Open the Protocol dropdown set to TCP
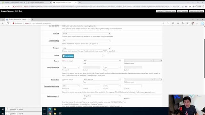205x115 pixels. (x=86, y=48)
